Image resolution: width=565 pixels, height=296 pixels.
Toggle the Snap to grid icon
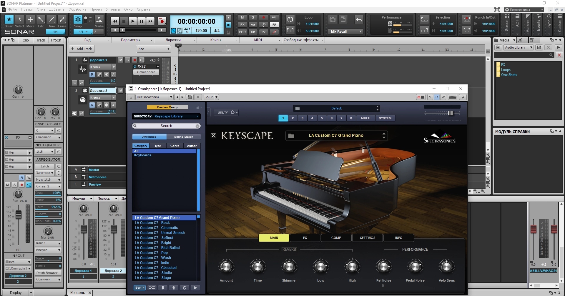click(78, 19)
